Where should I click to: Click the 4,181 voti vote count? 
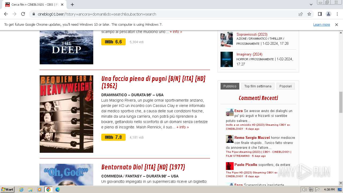click(137, 138)
